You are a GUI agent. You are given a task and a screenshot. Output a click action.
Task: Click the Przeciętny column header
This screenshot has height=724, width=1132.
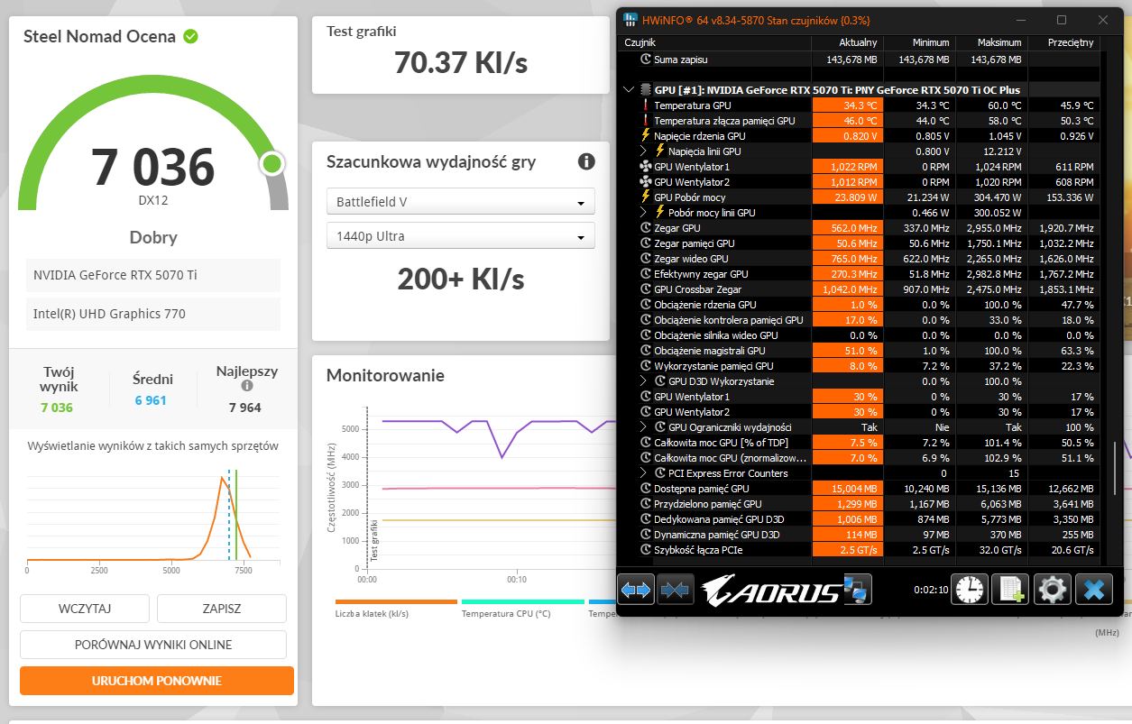click(1063, 42)
